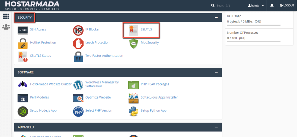Click Softaculous Apps Installer link

(159, 97)
